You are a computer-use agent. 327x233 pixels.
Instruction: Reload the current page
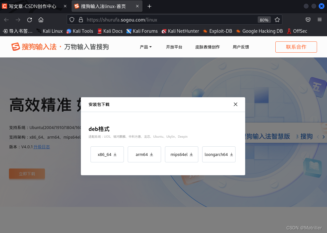coord(30,20)
